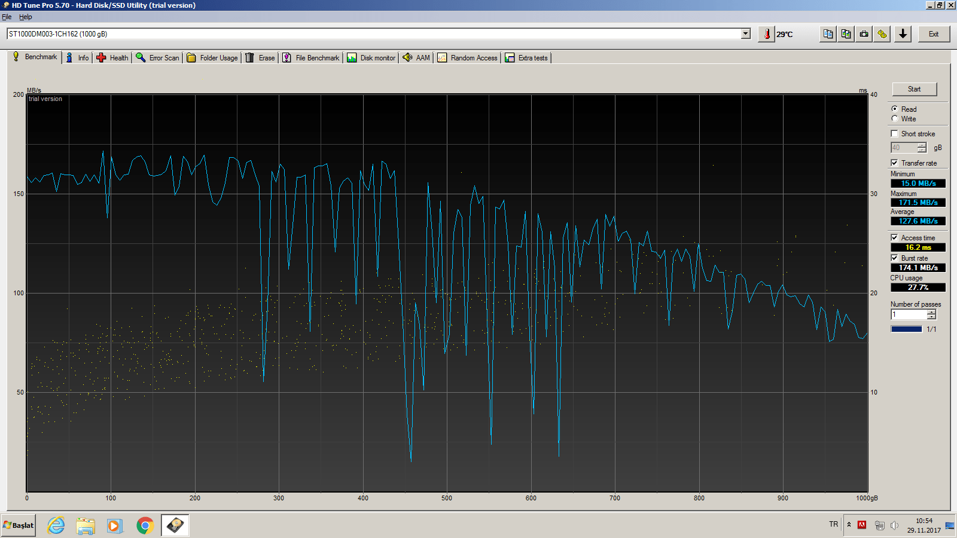Viewport: 957px width, 538px height.
Task: Open the network tray icon
Action: click(x=879, y=525)
